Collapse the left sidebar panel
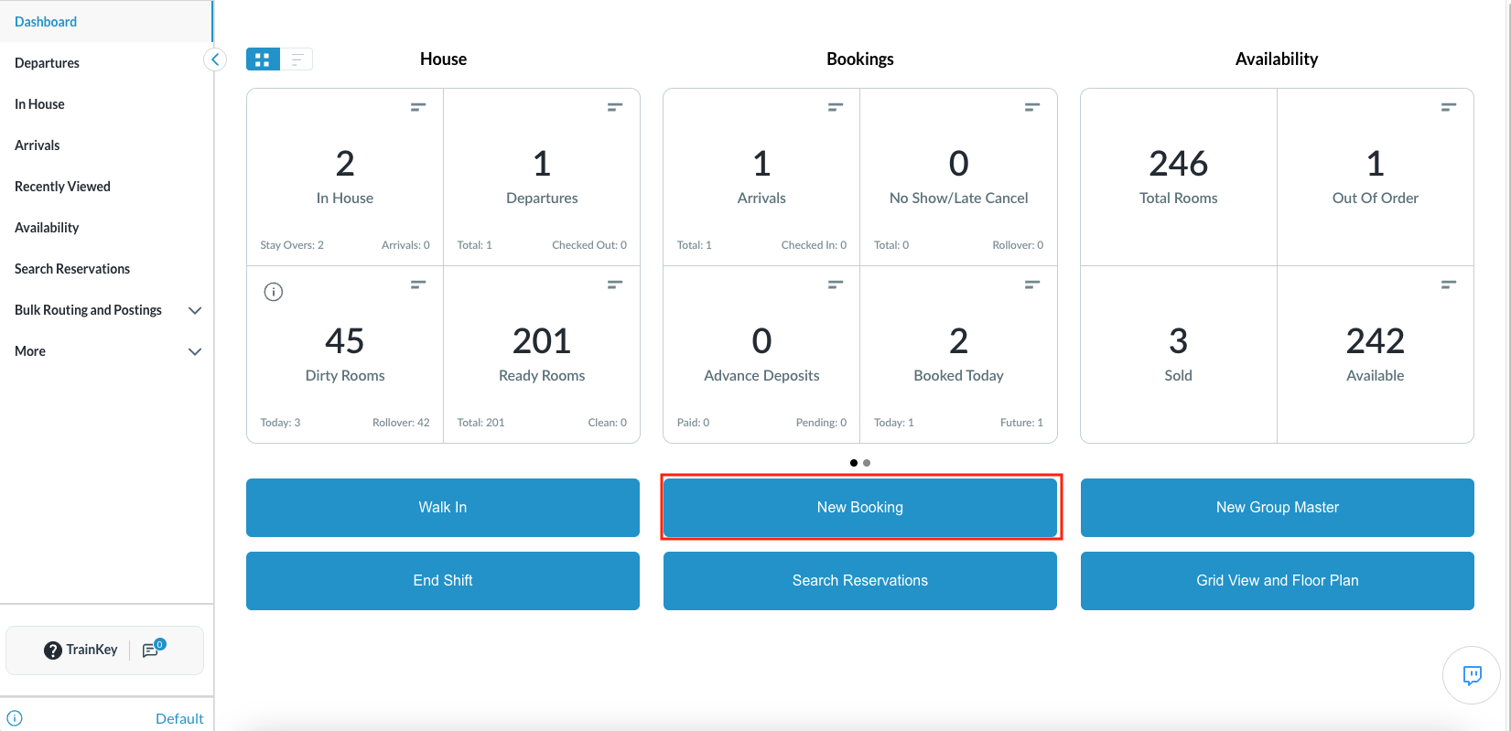 [214, 59]
